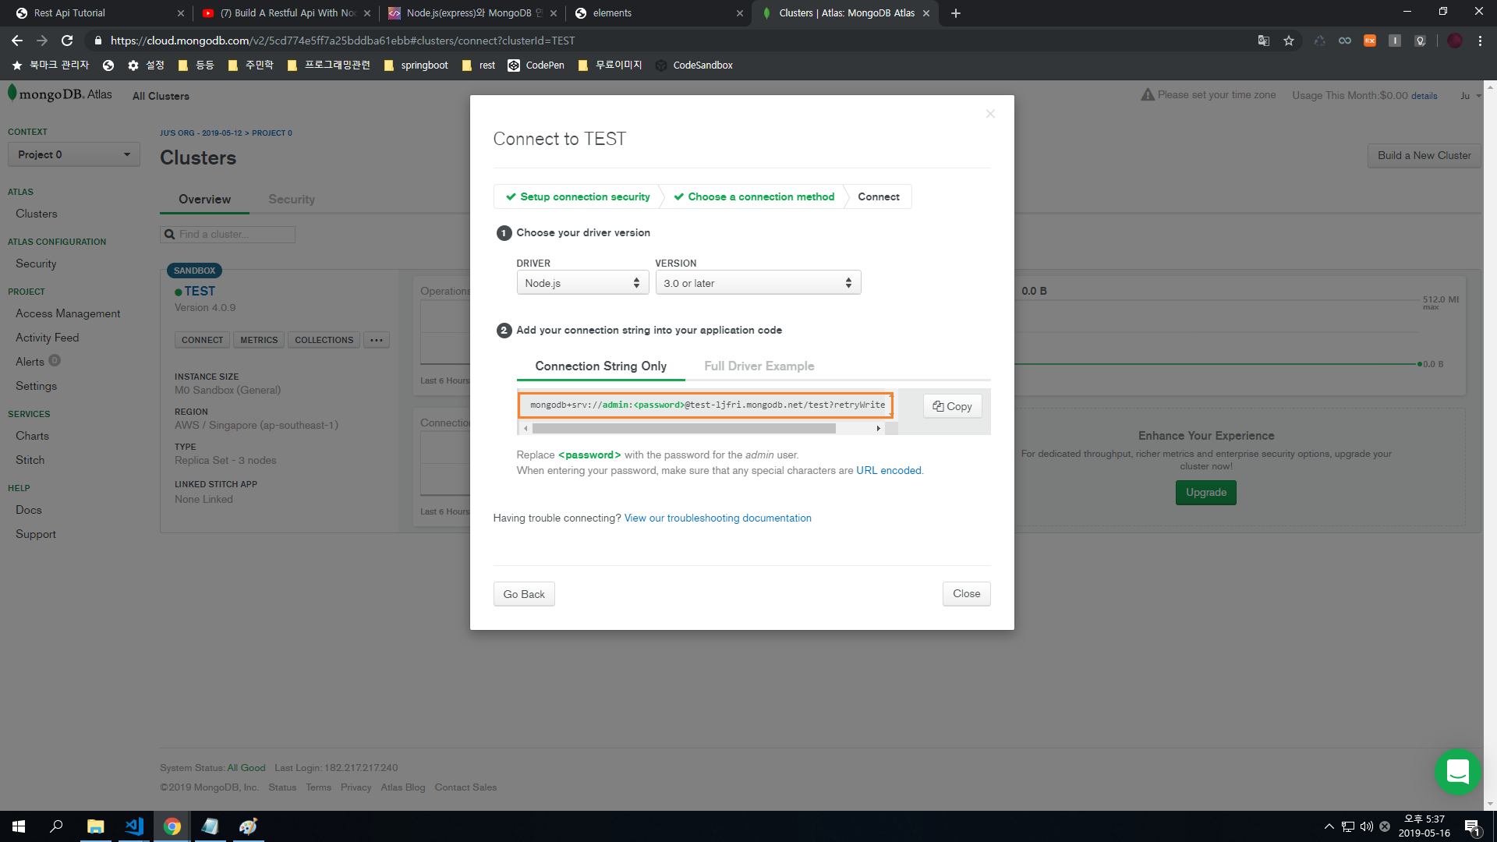Open the CodePen bookmark

536,65
